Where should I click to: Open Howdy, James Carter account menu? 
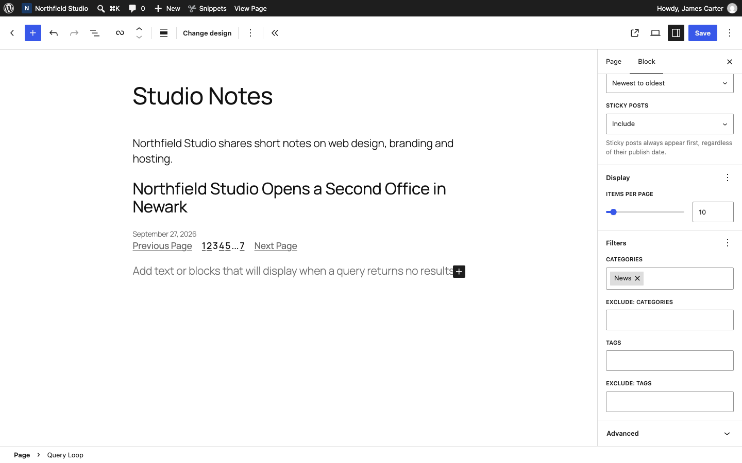click(x=697, y=8)
